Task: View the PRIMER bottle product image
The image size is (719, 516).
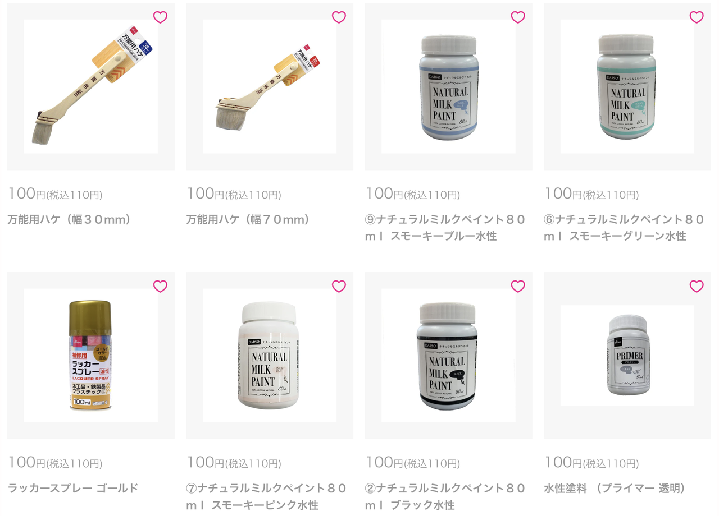Action: 627,356
